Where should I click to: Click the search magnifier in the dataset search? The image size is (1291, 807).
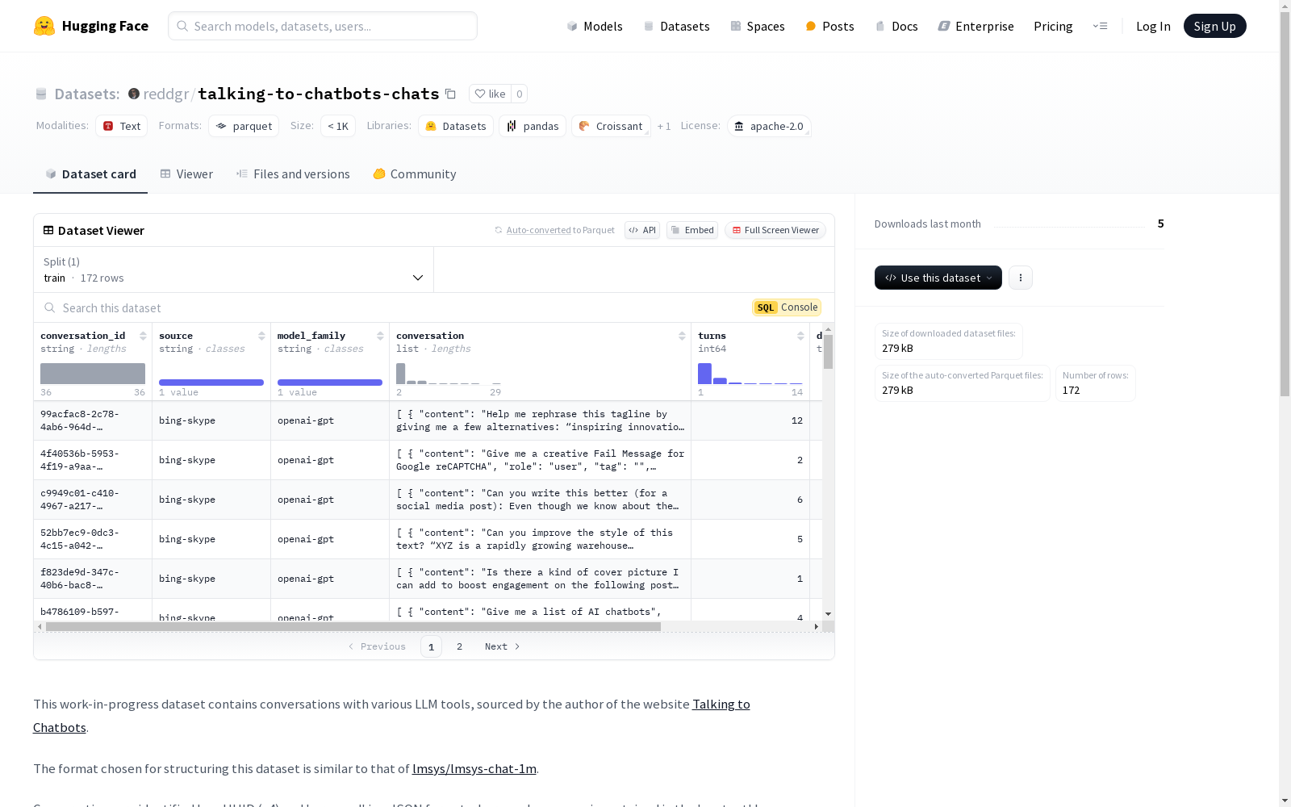point(50,307)
